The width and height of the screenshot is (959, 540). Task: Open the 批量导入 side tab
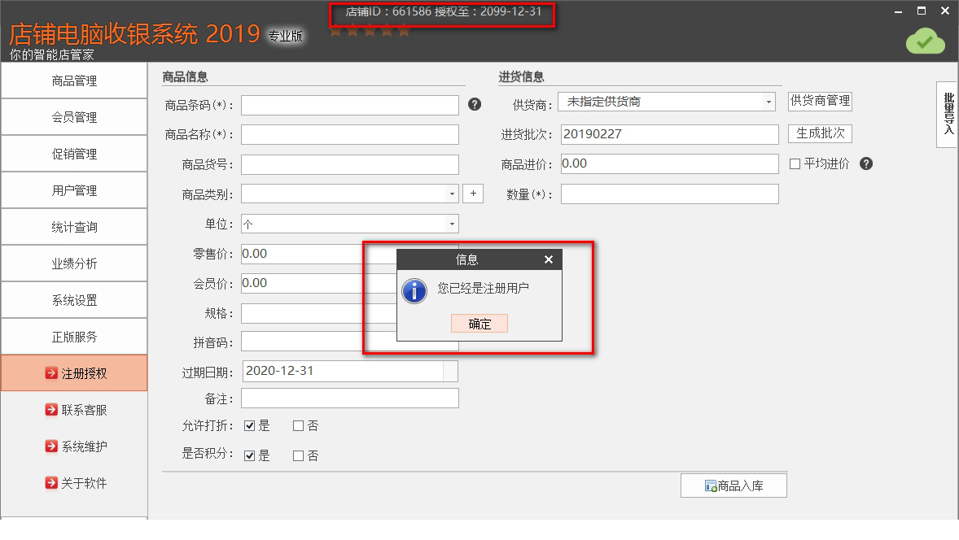click(x=948, y=114)
